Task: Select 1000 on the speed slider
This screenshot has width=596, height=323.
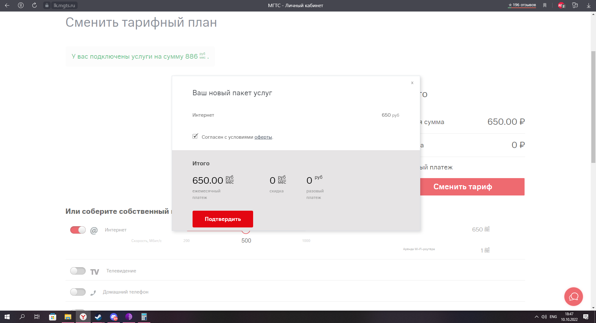Action: pyautogui.click(x=306, y=241)
